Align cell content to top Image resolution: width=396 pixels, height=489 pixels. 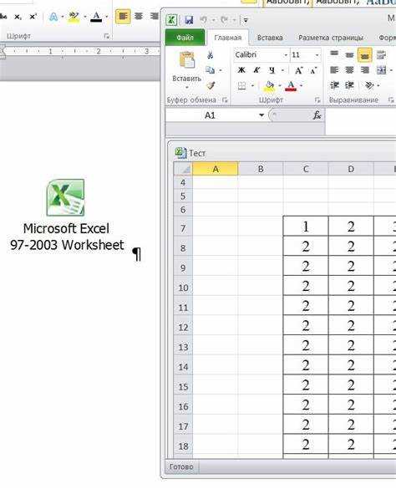[334, 54]
